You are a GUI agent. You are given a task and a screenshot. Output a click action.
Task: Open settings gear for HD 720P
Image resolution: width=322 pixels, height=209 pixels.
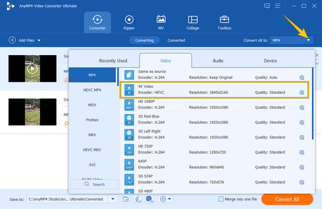[x=302, y=152]
